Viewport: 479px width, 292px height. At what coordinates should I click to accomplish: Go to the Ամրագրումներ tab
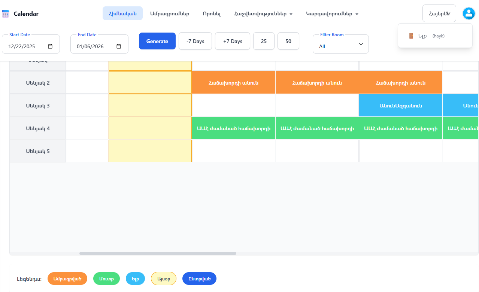click(170, 14)
